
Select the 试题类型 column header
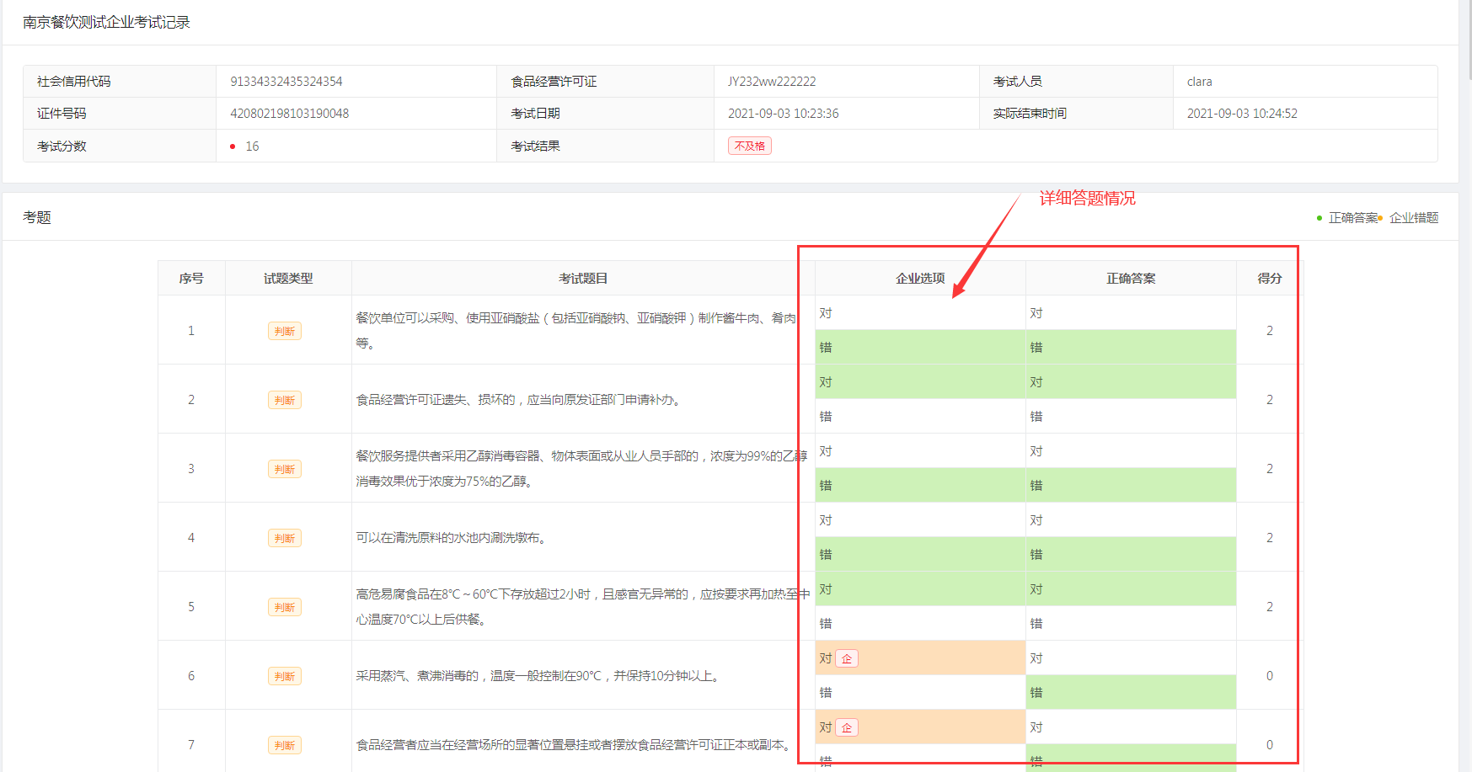tap(288, 278)
